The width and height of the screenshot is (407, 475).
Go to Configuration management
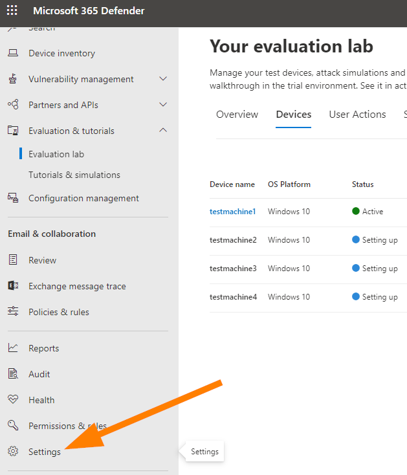[x=83, y=198]
